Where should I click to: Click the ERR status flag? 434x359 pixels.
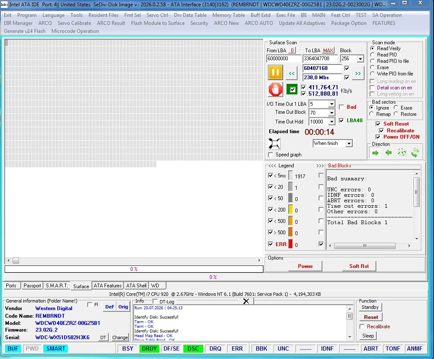pos(237,348)
